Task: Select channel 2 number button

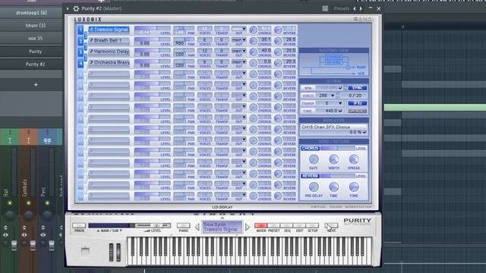Action: coord(80,41)
